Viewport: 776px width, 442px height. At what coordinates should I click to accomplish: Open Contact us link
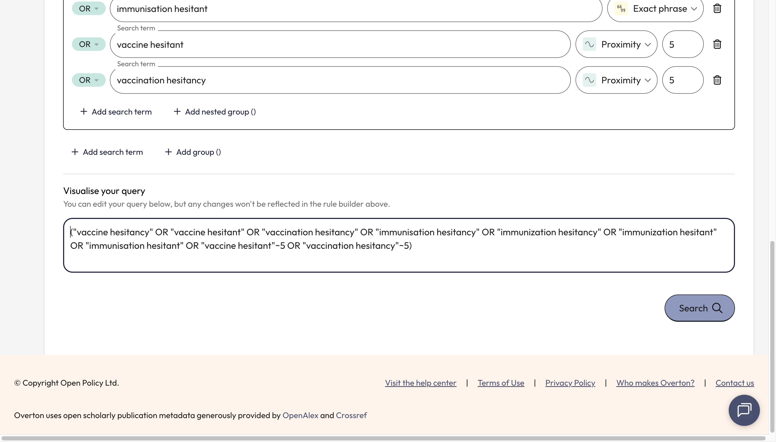tap(734, 383)
